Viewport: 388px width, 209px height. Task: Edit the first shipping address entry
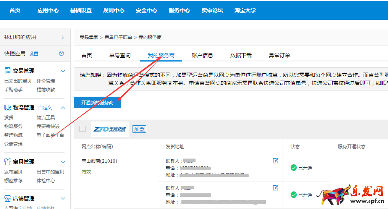tap(275, 161)
